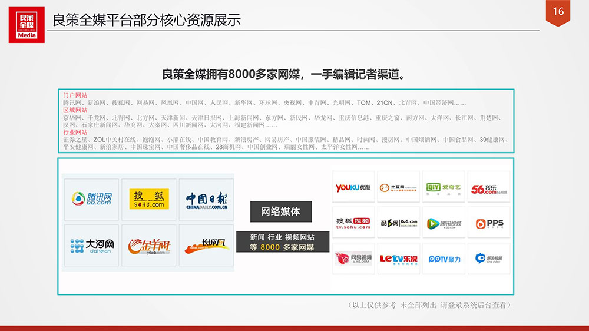Viewport: 589px width, 331px height.
Task: Click the 腾讯网 qq.com logo
Action: tap(91, 199)
